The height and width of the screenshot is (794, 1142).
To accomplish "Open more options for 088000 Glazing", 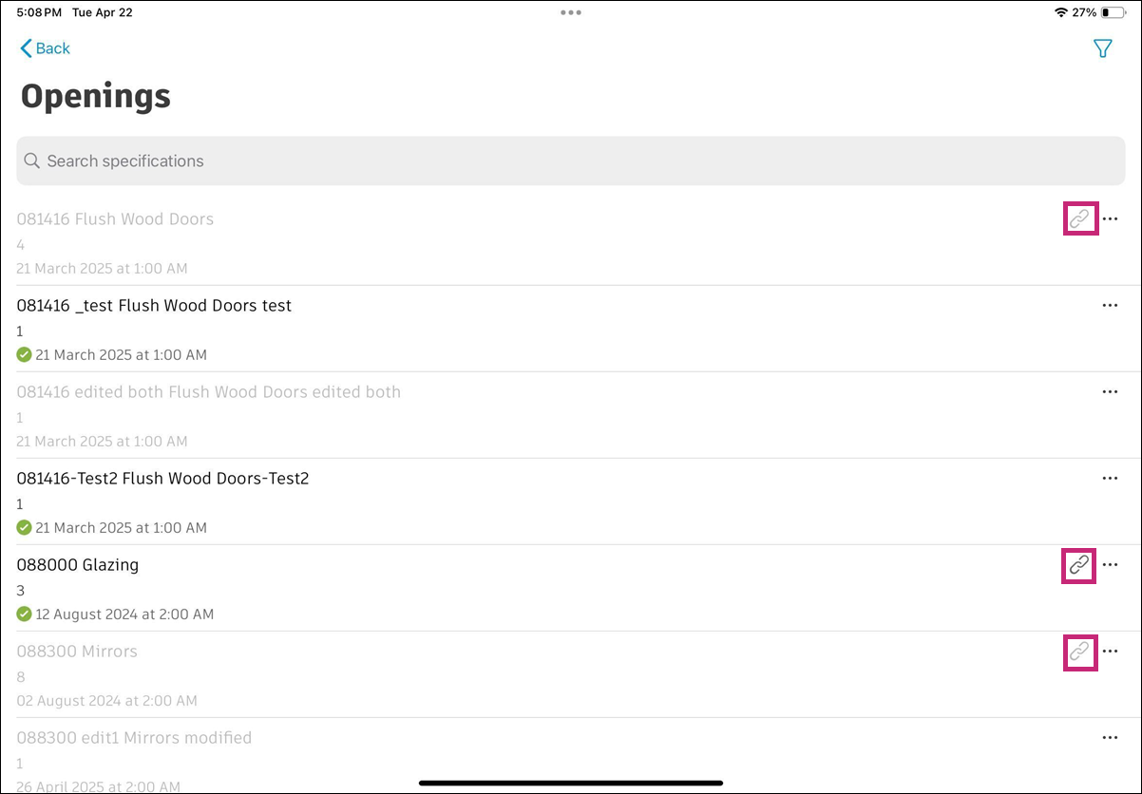I will click(x=1110, y=565).
